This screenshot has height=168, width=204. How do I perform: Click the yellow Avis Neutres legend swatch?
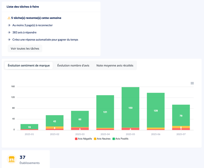[95, 139]
